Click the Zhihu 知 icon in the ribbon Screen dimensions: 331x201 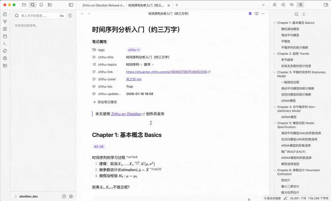point(5,66)
